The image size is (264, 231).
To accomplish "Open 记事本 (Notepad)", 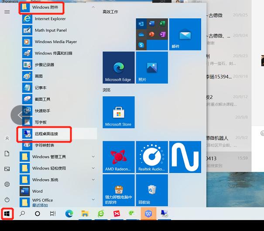I will pyautogui.click(x=59, y=88).
